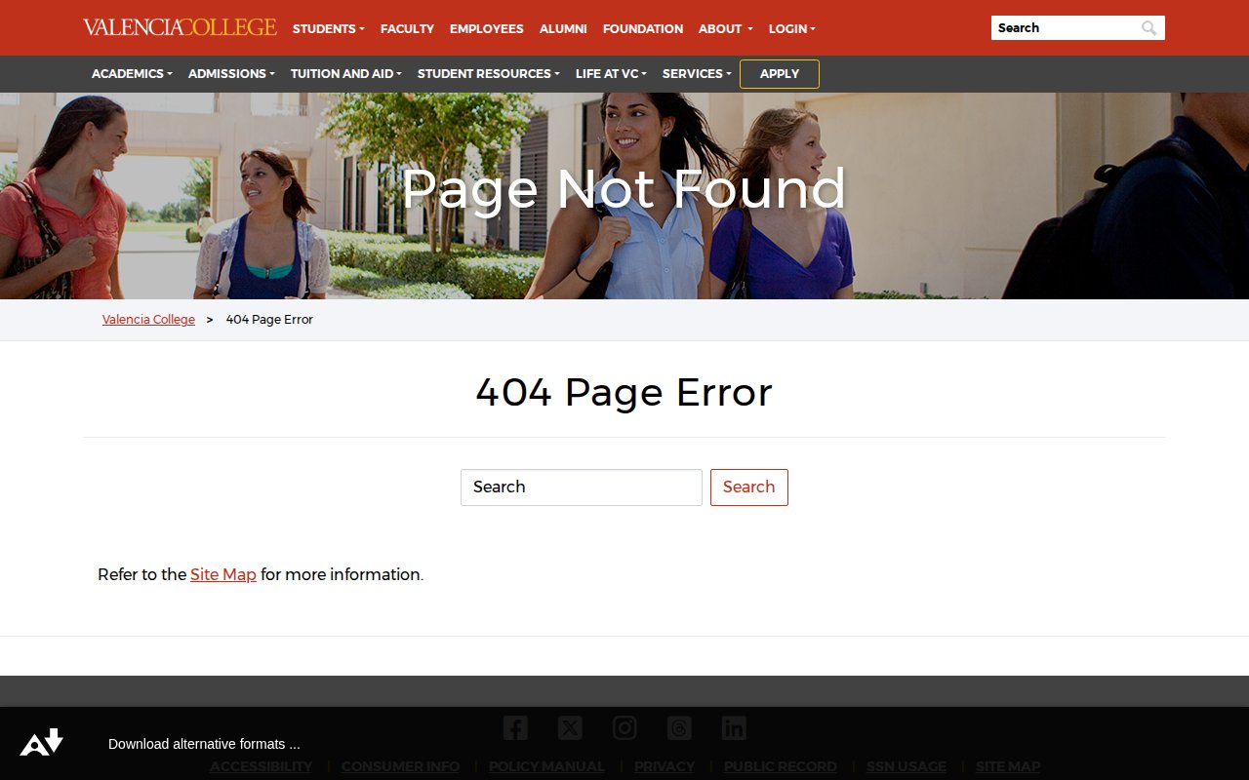Focus the search field below 404 heading
Image resolution: width=1249 pixels, height=780 pixels.
coord(581,487)
